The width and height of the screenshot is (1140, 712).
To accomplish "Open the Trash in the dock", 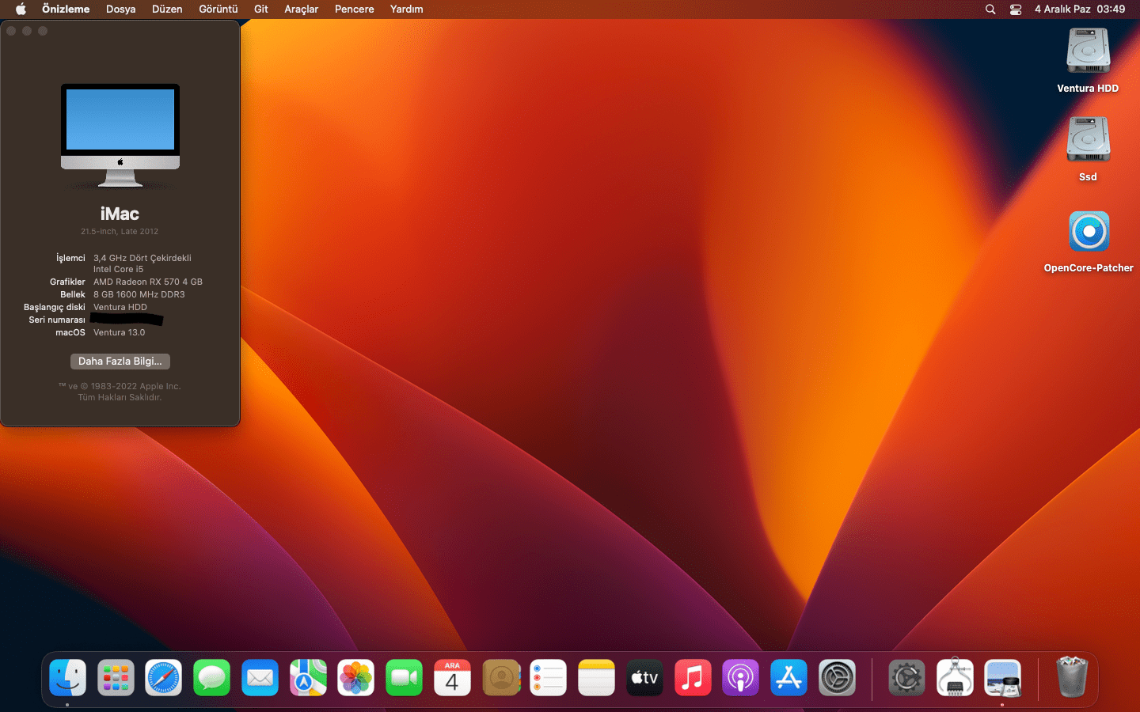I will click(x=1072, y=678).
